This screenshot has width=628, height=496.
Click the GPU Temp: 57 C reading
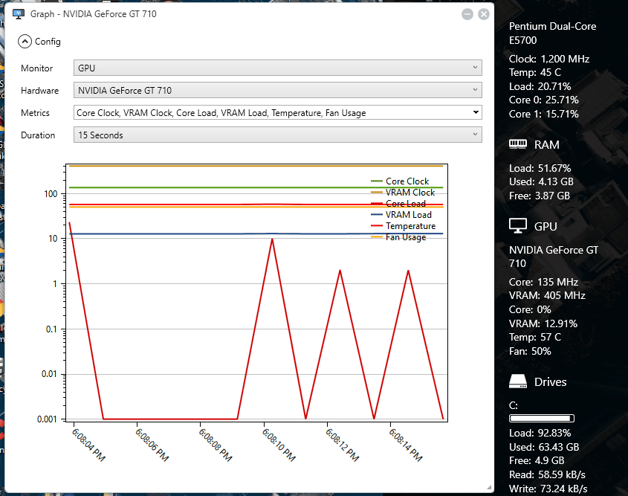(x=535, y=337)
